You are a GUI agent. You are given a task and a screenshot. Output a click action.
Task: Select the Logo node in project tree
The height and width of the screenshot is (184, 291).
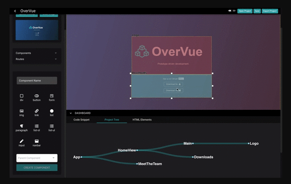253,143
